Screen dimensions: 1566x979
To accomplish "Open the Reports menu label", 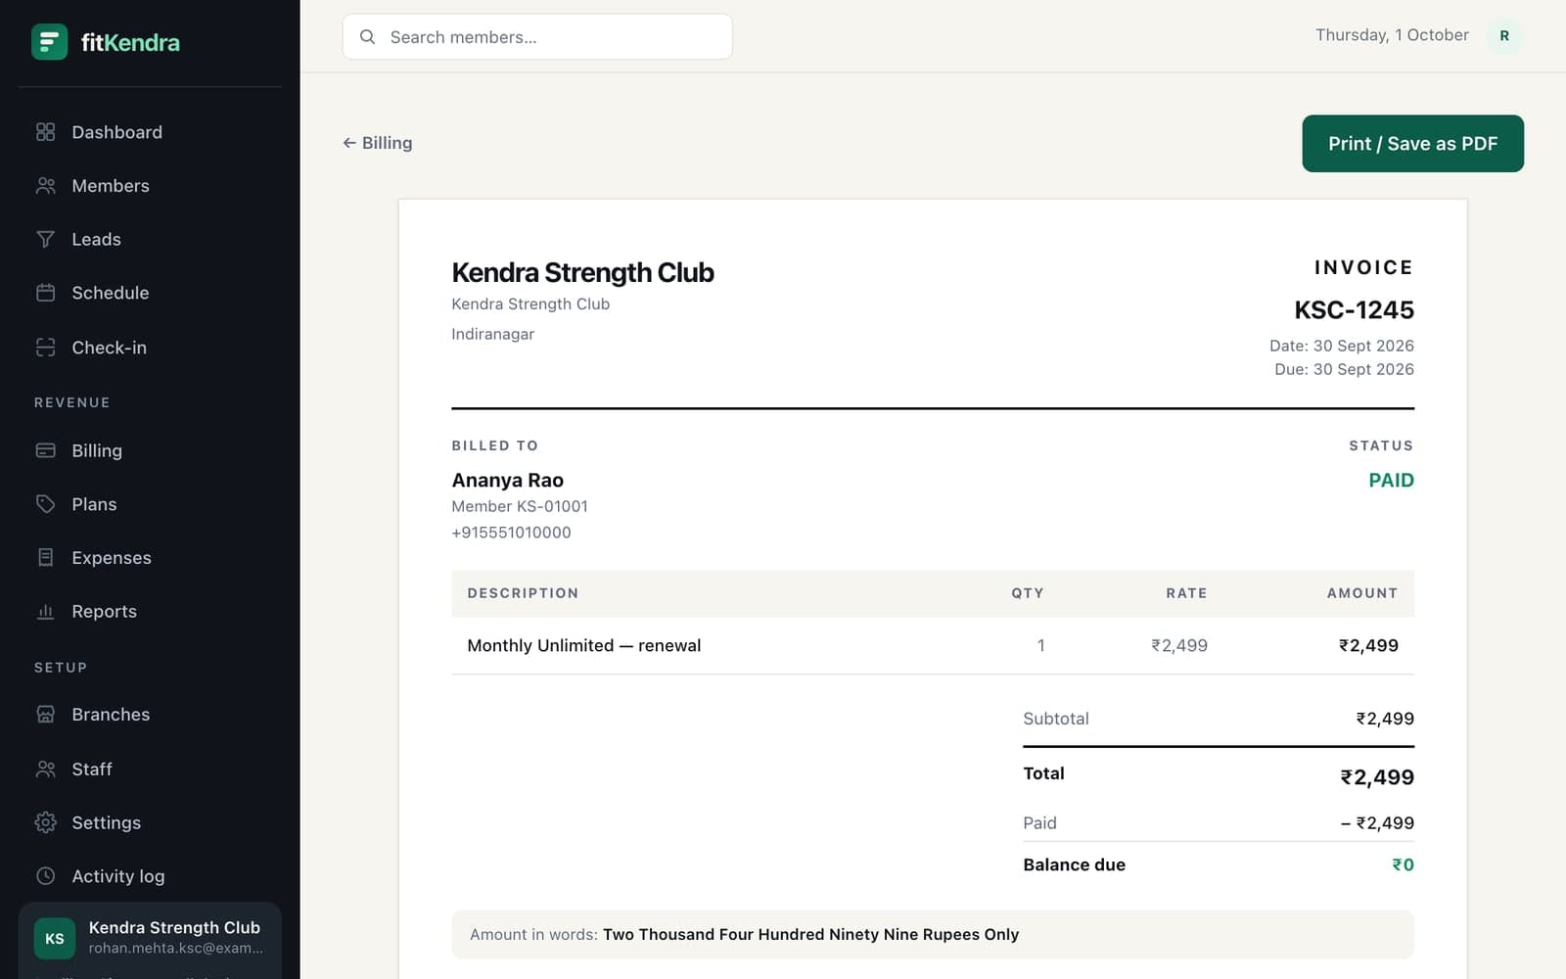I will [104, 611].
